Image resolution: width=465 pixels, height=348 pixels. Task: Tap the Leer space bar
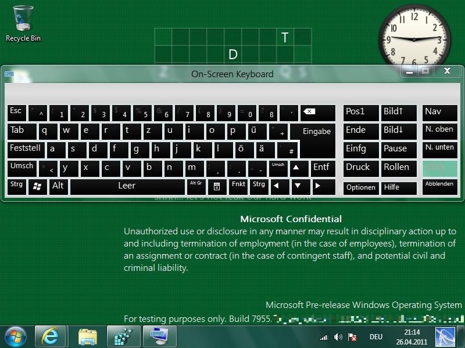pyautogui.click(x=127, y=187)
